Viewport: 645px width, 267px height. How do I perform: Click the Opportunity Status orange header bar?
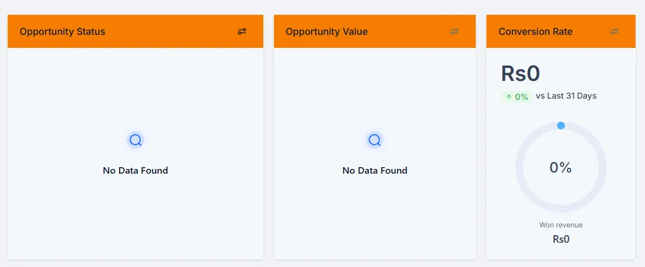[x=136, y=31]
